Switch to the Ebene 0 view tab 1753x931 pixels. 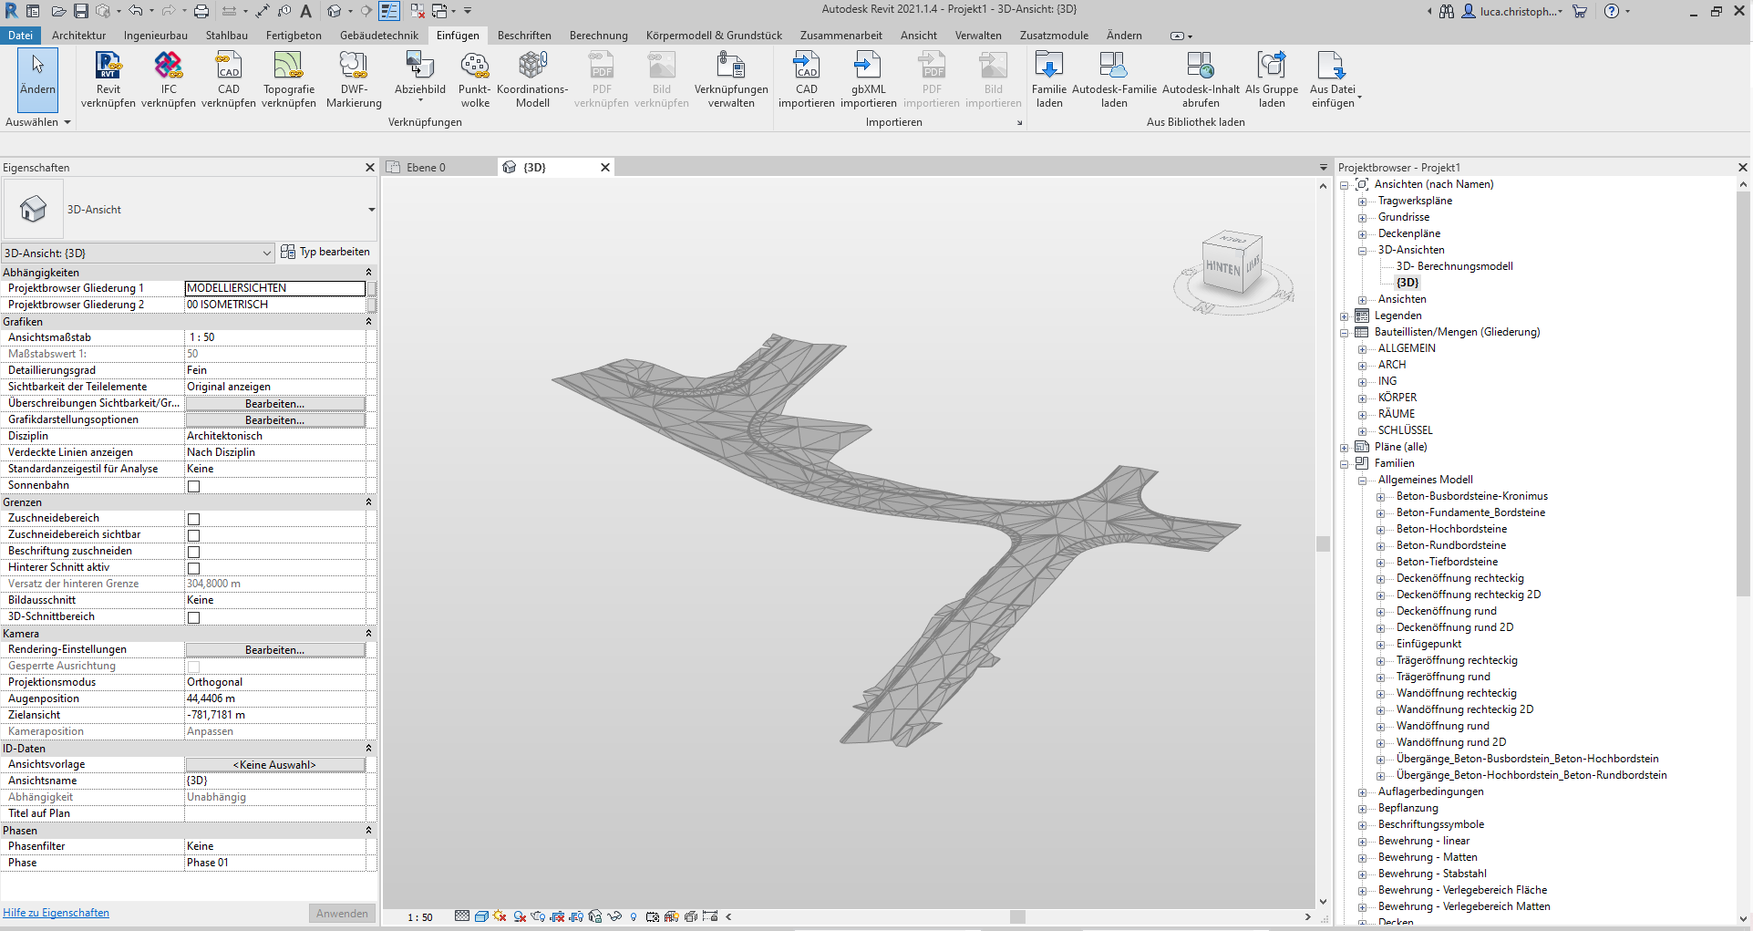click(x=426, y=168)
